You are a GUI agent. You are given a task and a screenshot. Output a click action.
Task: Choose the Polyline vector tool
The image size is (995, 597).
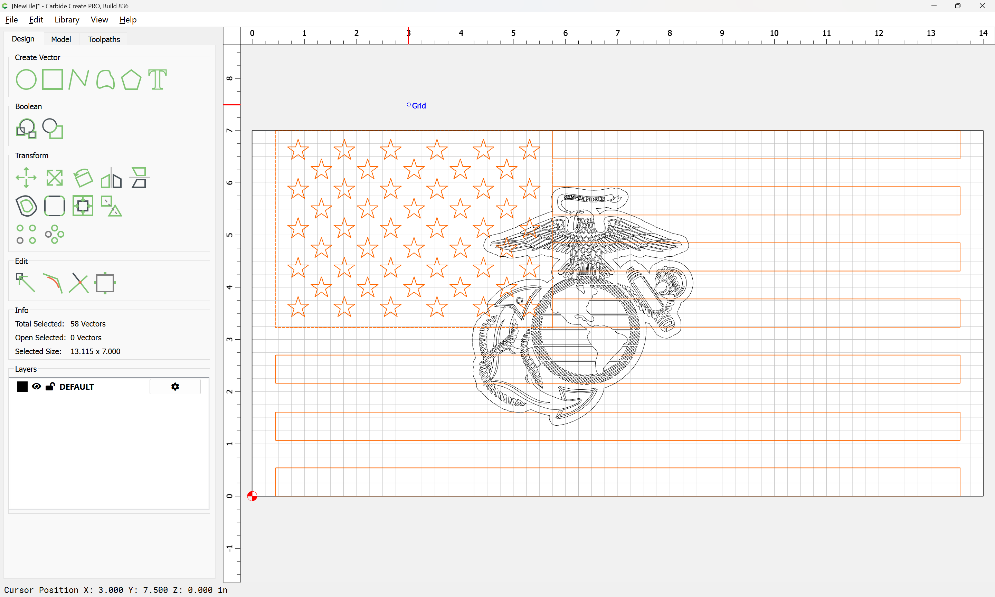tap(78, 79)
